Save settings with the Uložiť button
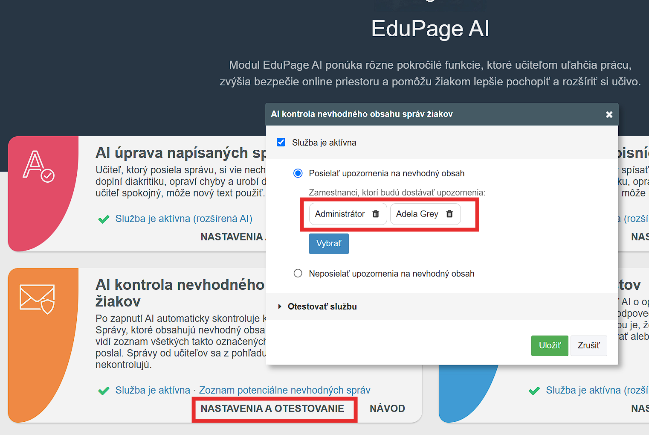The height and width of the screenshot is (435, 649). [549, 345]
